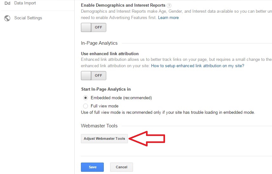Follow the Learn more link
Image resolution: width=272 pixels, height=174 pixels.
[168, 18]
